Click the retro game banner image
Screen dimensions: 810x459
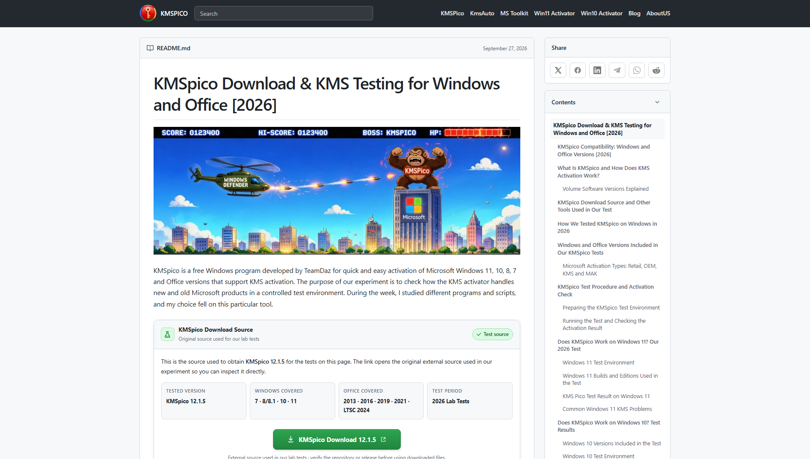click(x=337, y=191)
